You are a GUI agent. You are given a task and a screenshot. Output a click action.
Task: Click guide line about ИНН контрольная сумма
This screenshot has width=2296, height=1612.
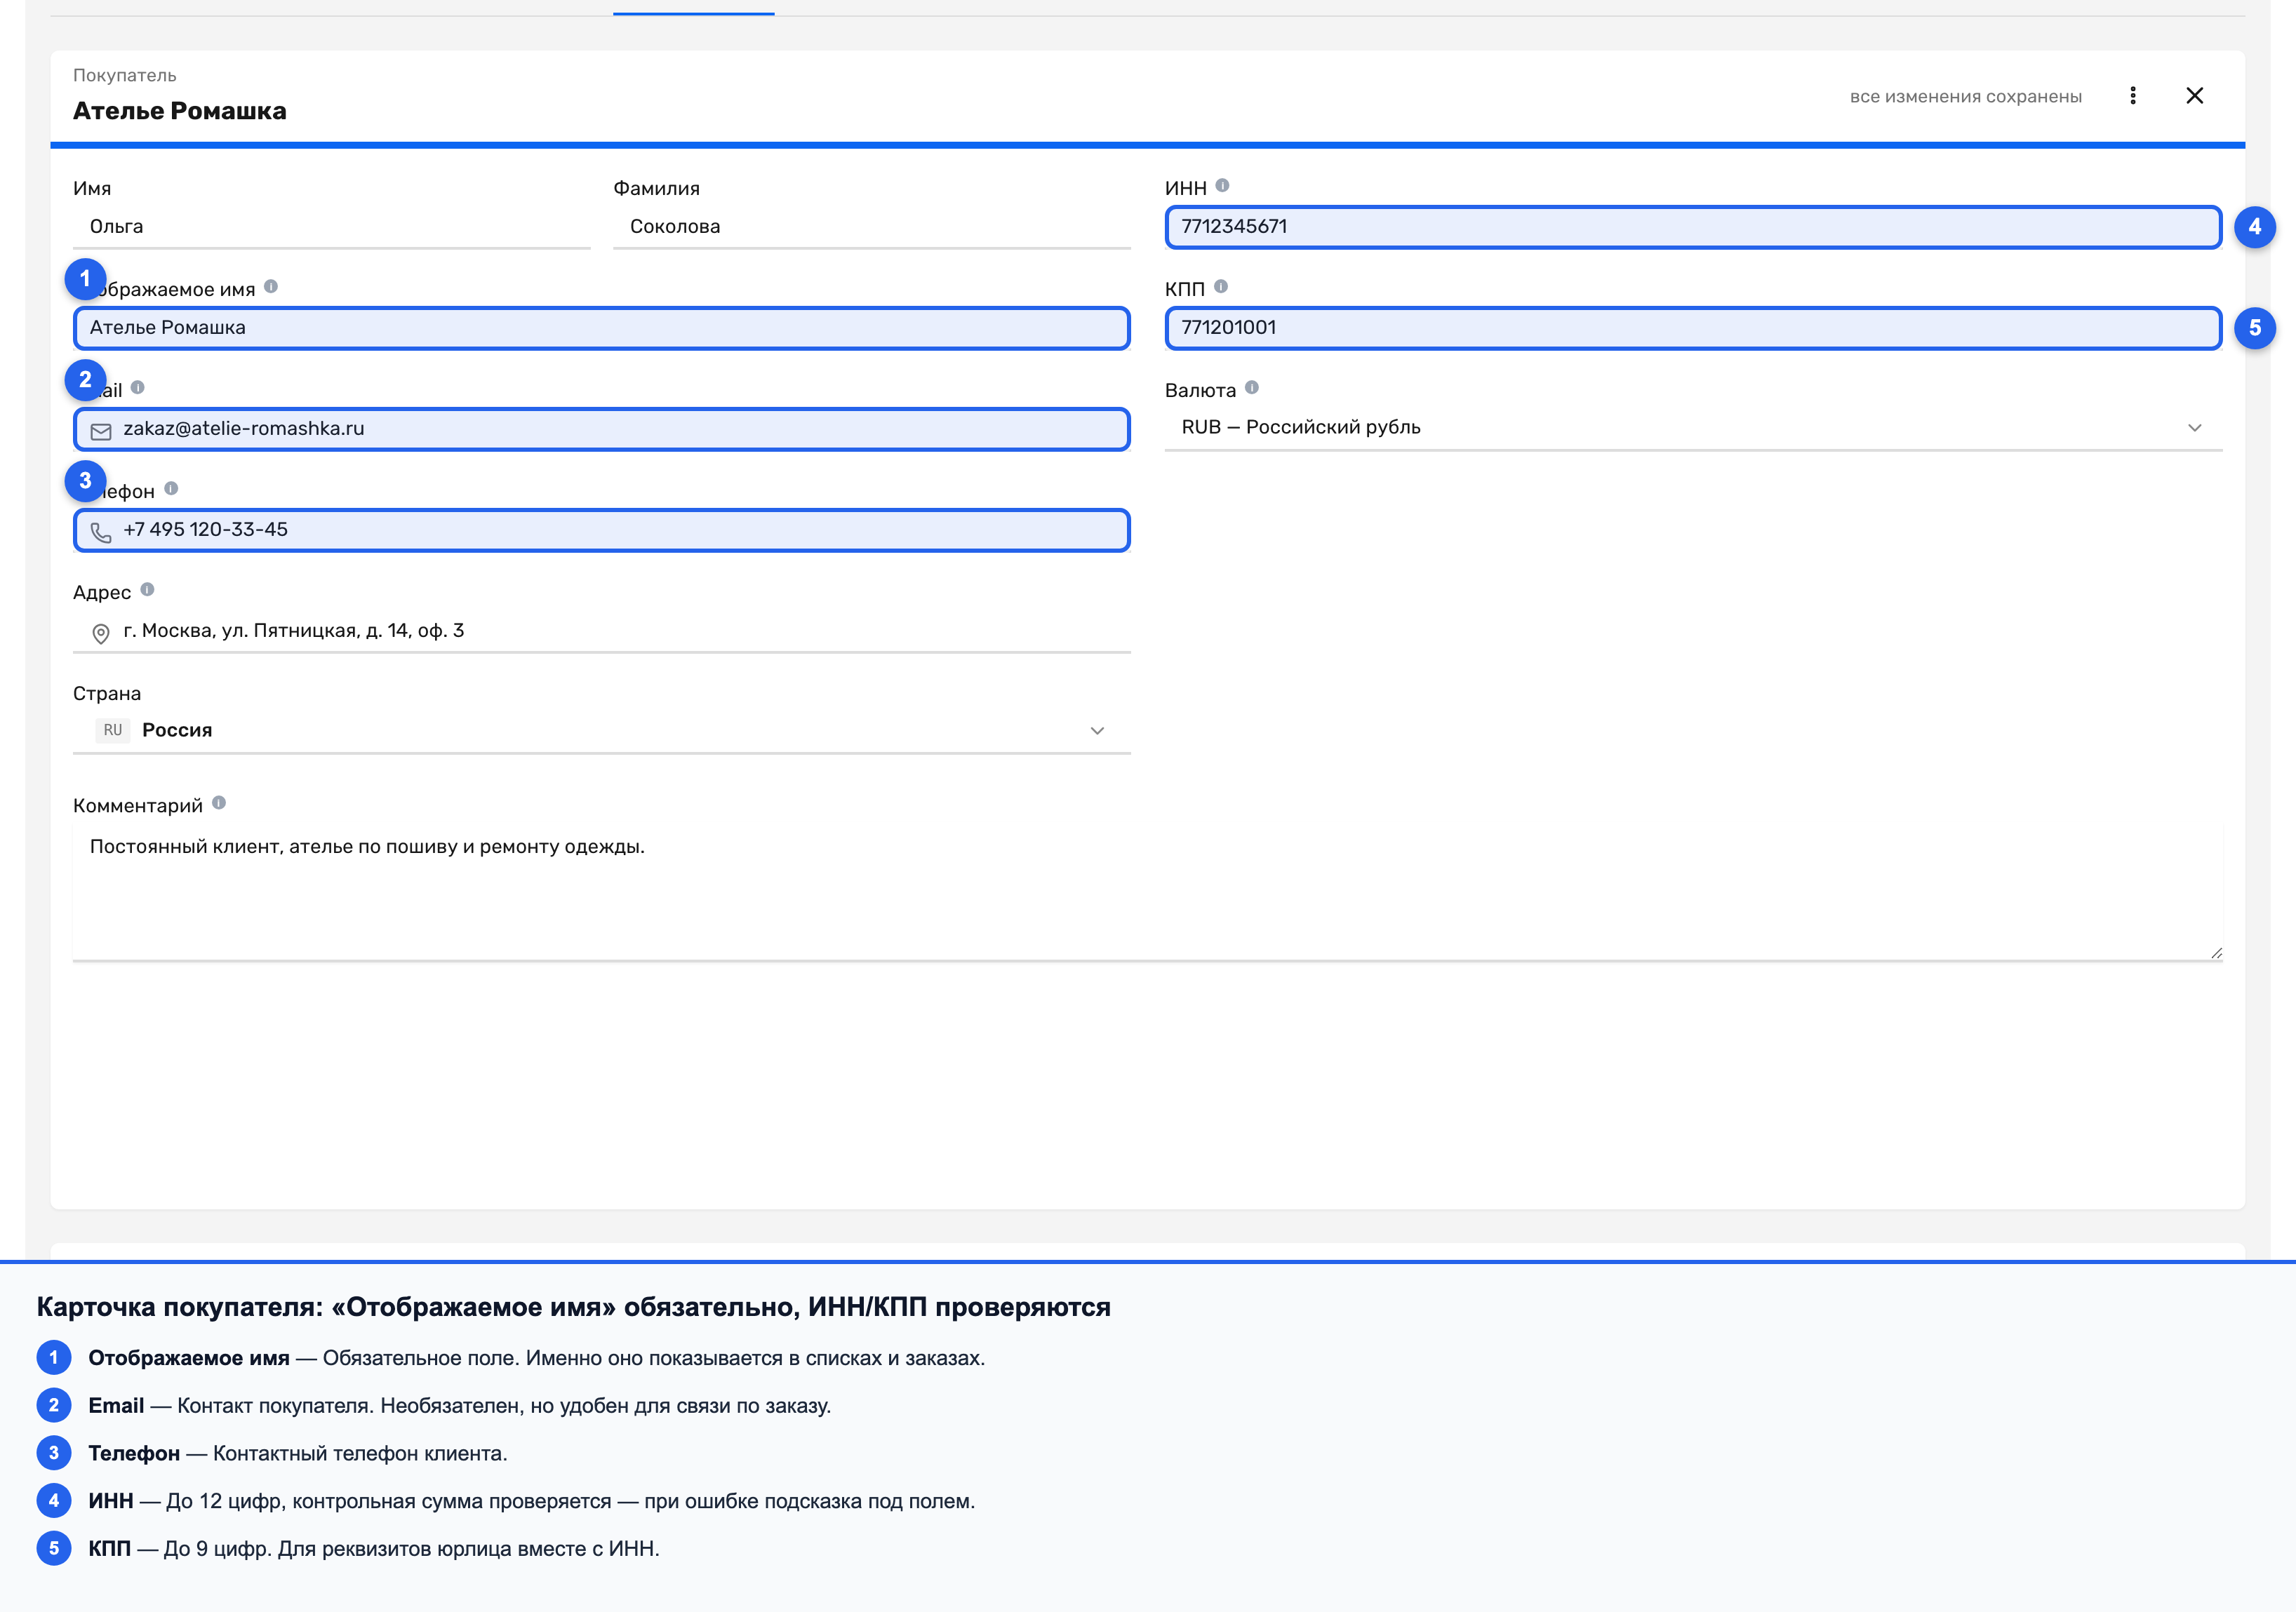click(531, 1501)
